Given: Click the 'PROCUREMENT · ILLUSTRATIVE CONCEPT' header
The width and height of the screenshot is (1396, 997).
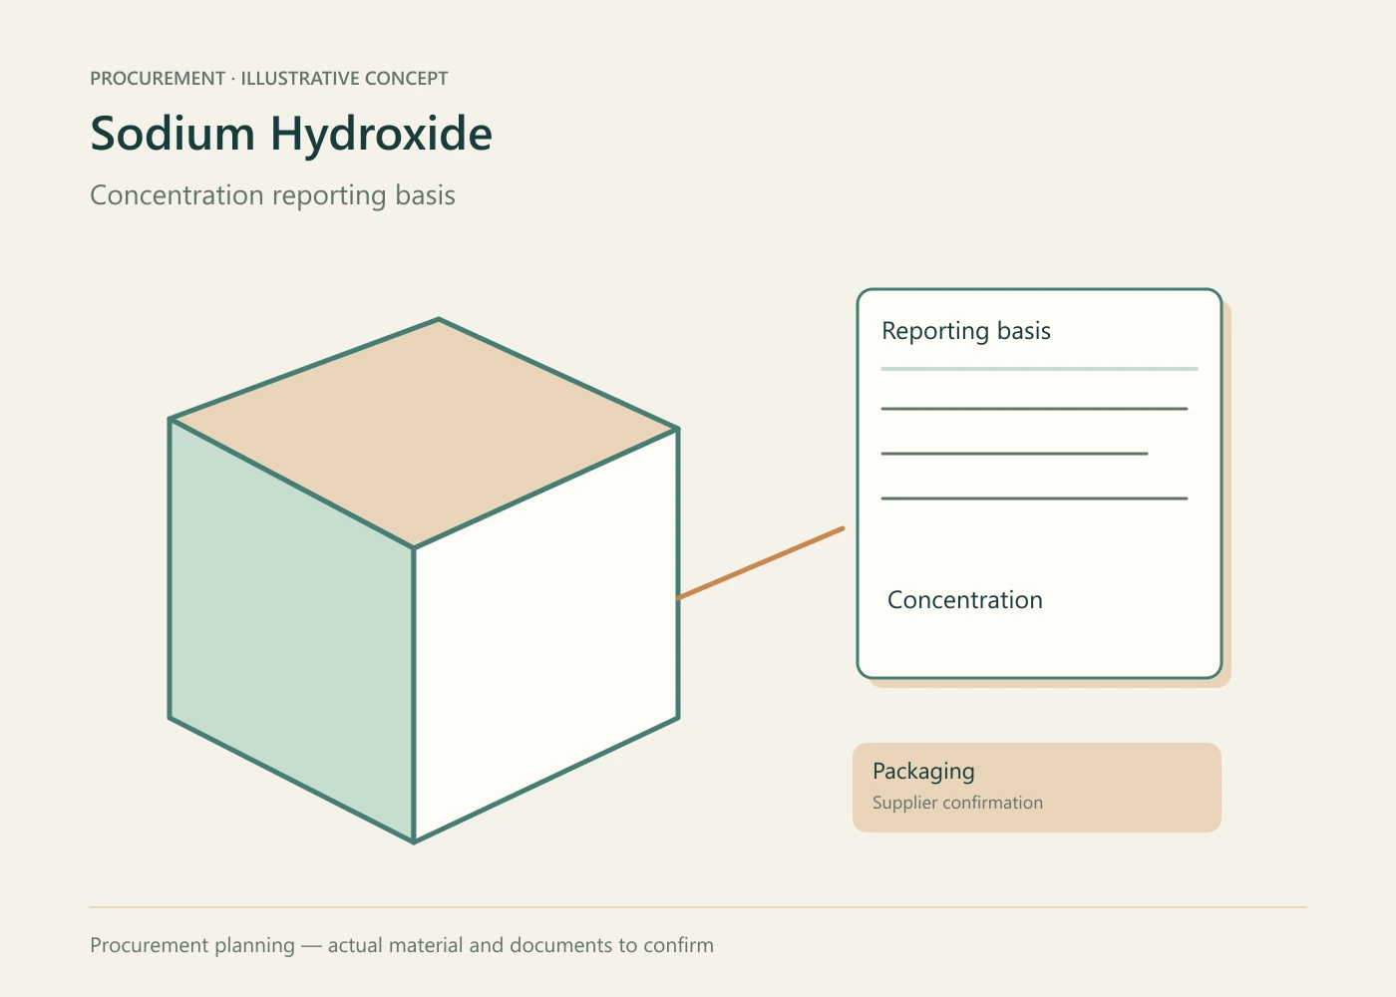Looking at the screenshot, I should (269, 79).
